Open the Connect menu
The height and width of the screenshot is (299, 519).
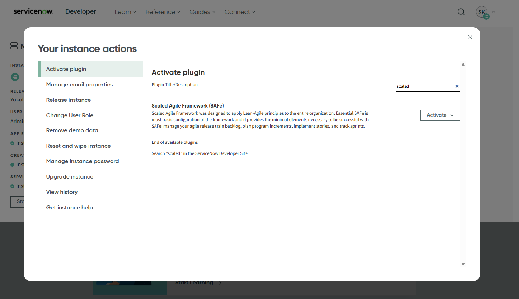click(x=240, y=12)
